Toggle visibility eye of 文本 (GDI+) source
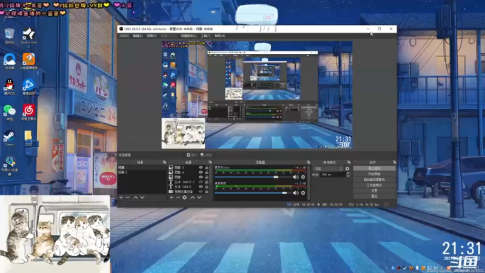The height and width of the screenshot is (273, 485). click(x=201, y=187)
